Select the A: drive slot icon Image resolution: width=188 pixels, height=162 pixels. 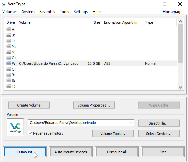(x=9, y=29)
